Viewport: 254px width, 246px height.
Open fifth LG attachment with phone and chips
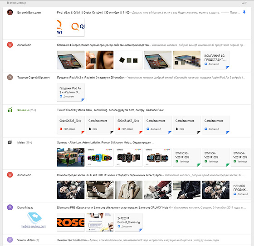tap(186, 60)
